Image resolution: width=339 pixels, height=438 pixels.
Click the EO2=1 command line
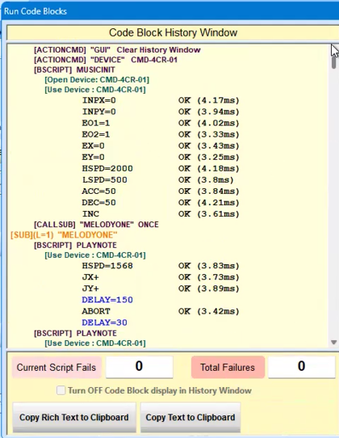(x=161, y=135)
